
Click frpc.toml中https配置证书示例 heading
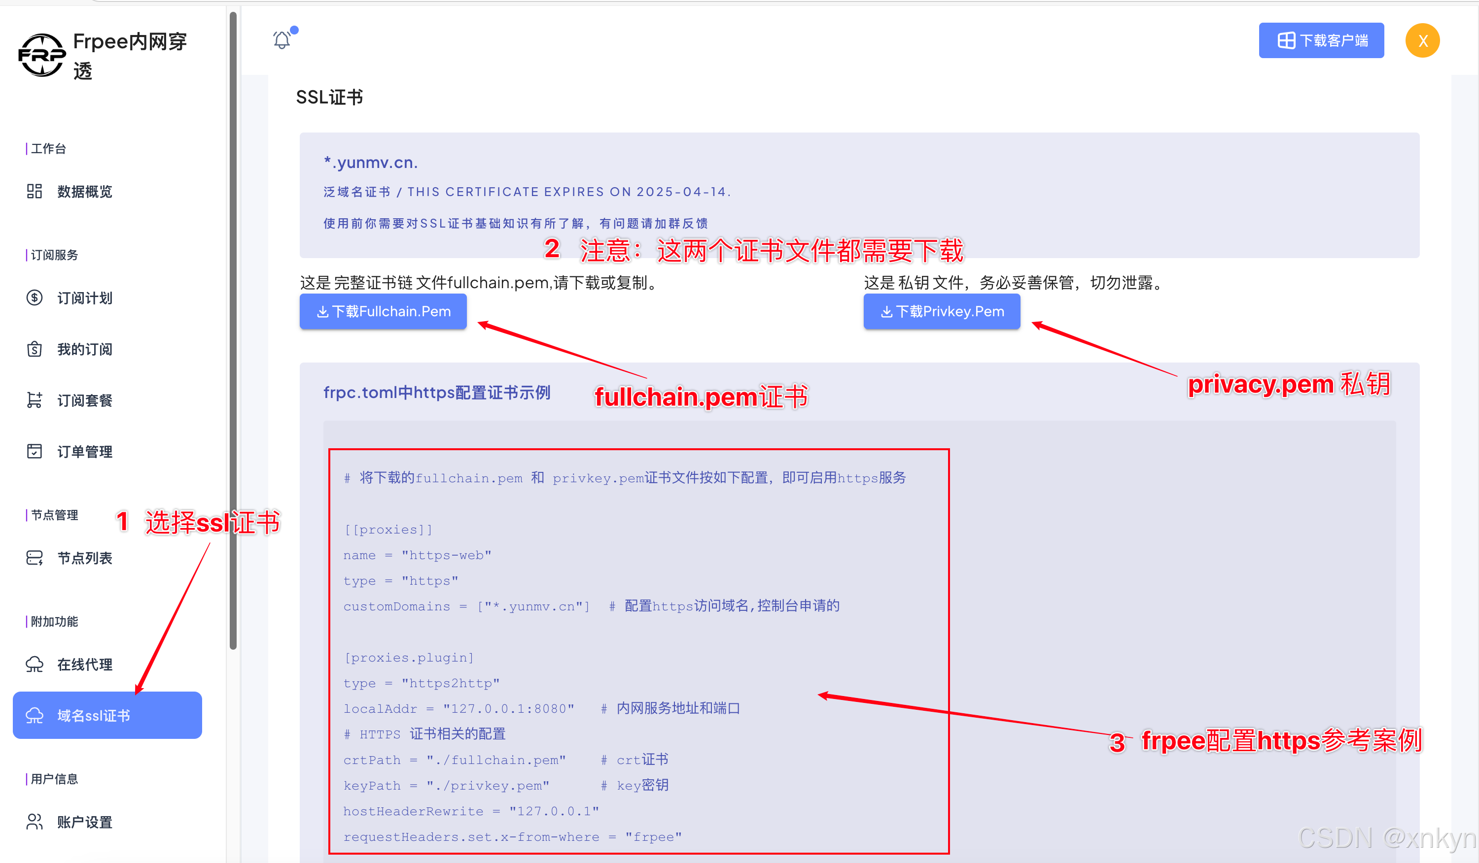(437, 392)
